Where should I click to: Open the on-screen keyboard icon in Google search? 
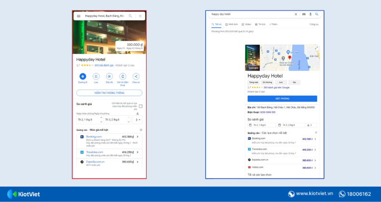click(x=304, y=14)
